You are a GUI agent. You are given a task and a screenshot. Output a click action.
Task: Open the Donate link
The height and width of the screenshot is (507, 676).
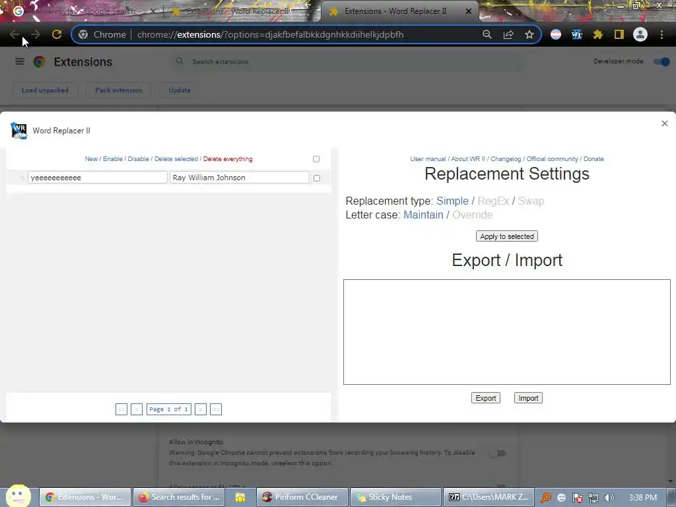[593, 159]
